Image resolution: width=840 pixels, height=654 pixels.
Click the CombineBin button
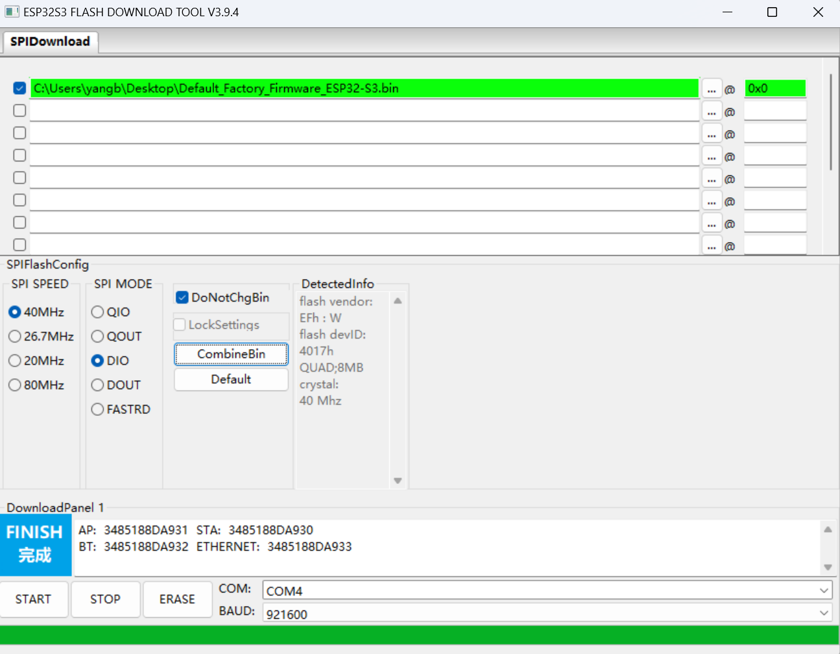[x=231, y=354]
